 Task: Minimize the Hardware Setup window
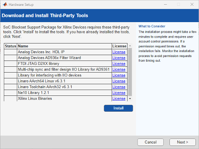pos(166,5)
